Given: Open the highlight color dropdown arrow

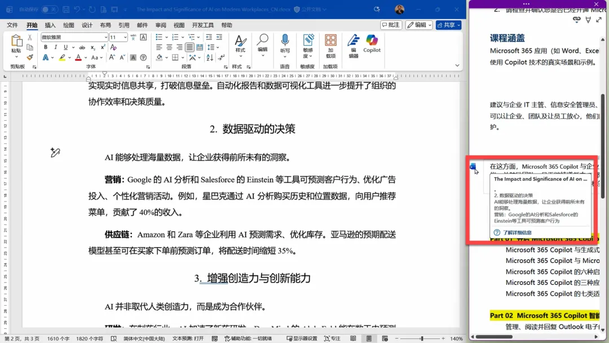Looking at the screenshot, I should [x=69, y=58].
